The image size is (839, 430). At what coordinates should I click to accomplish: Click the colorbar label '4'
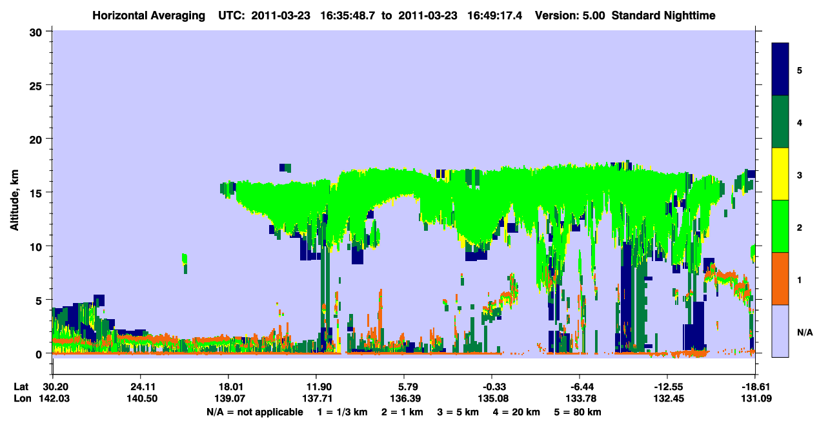point(800,122)
